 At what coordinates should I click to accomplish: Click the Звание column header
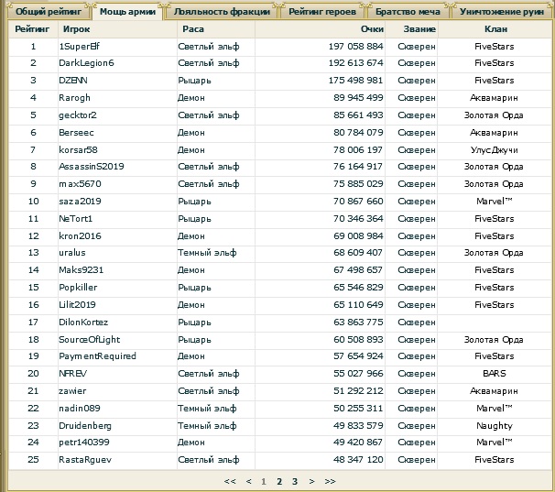coord(412,29)
